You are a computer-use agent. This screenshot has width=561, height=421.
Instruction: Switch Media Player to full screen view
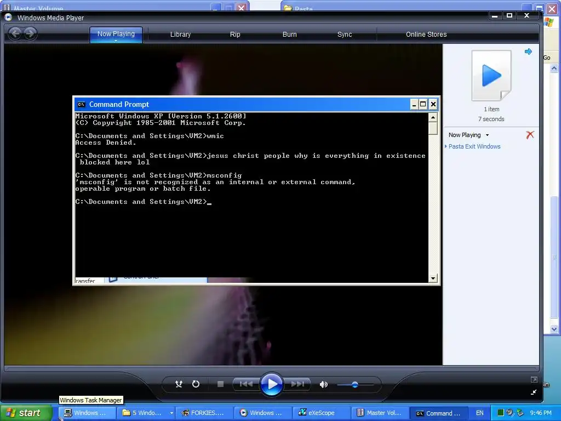pyautogui.click(x=534, y=380)
